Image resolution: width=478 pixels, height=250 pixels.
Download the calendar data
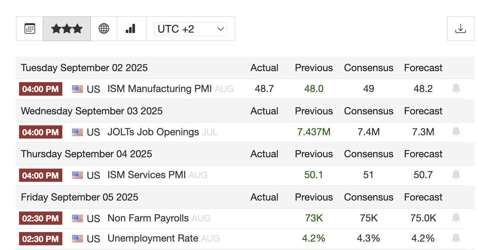460,29
